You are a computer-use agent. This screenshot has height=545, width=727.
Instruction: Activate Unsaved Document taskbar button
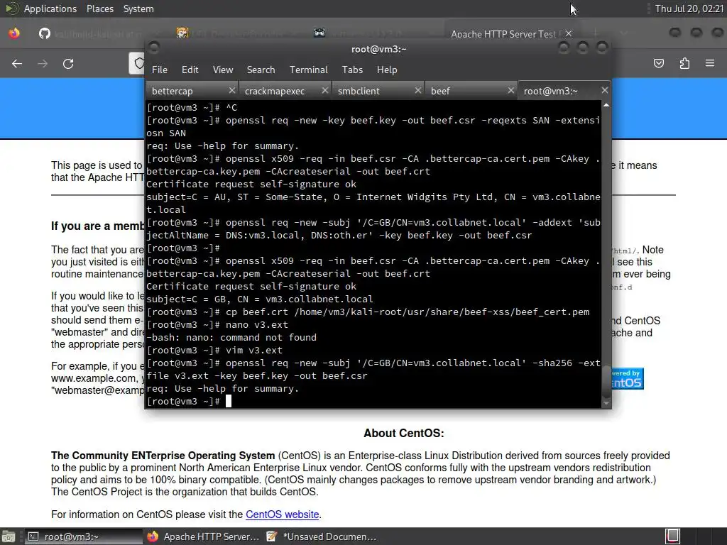click(x=322, y=536)
